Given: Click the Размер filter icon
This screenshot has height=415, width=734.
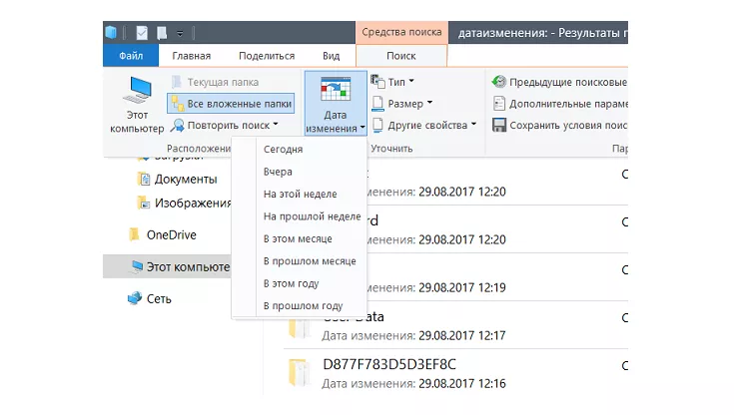Looking at the screenshot, I should pos(377,104).
